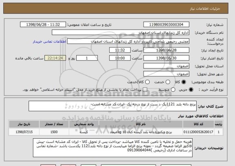Click the validity time field 10:00

pos(120,58)
